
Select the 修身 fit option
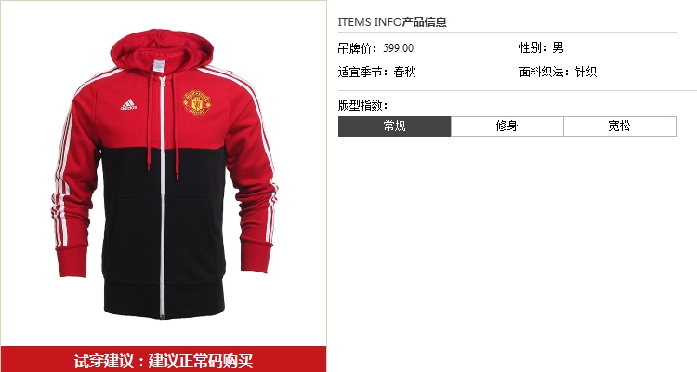click(507, 126)
